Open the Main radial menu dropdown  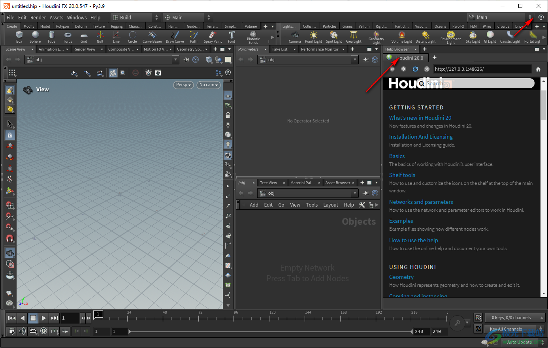[187, 17]
